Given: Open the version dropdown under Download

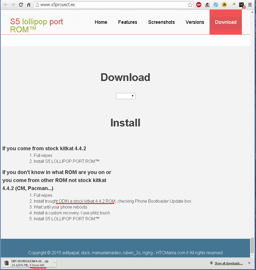Looking at the screenshot, I should (x=125, y=96).
